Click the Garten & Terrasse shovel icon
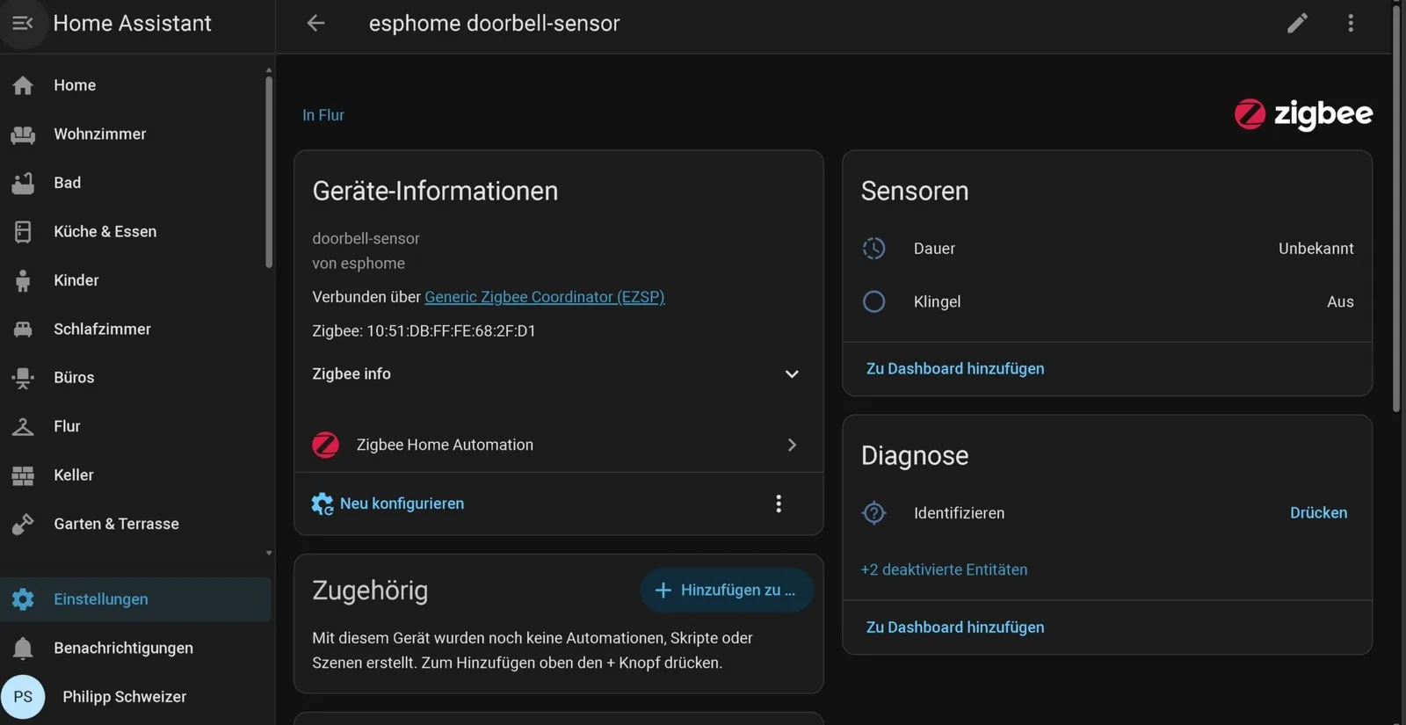The image size is (1406, 725). [23, 524]
